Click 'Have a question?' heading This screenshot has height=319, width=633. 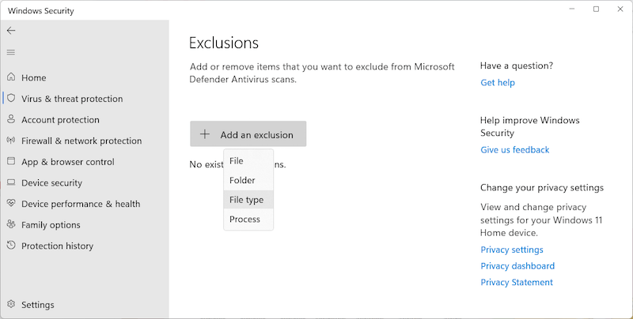click(517, 66)
